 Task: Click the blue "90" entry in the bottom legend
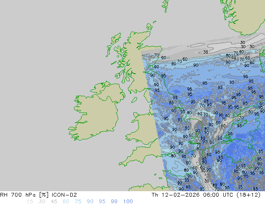tap(90, 202)
